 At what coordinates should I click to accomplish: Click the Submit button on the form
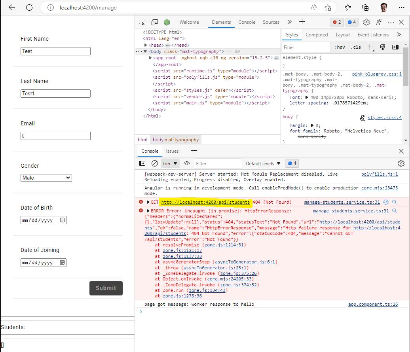point(106,288)
